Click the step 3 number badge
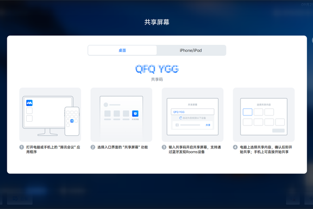 pos(164,147)
